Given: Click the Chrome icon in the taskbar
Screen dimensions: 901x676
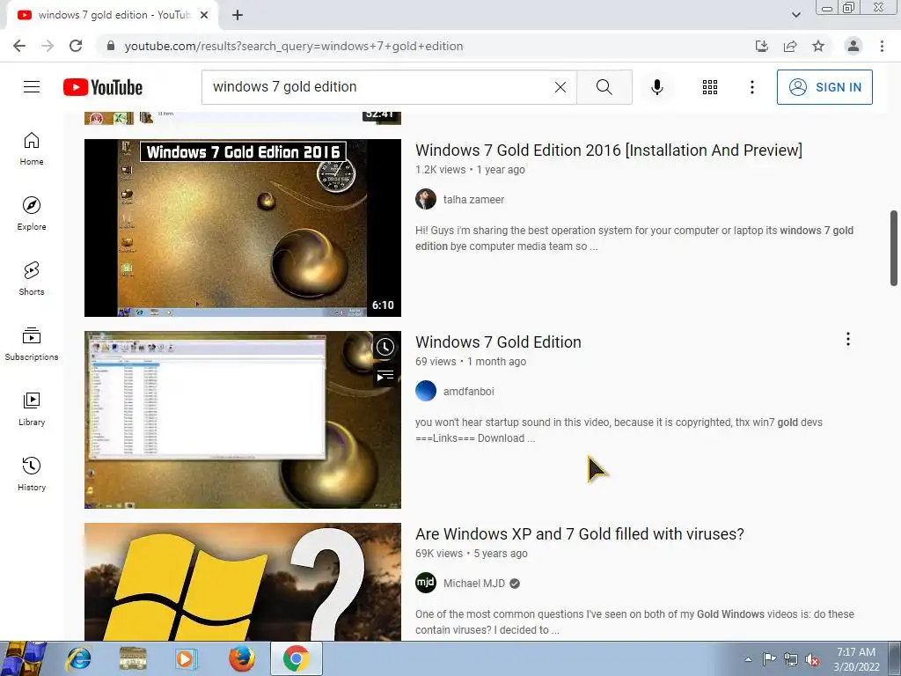Looking at the screenshot, I should tap(296, 658).
